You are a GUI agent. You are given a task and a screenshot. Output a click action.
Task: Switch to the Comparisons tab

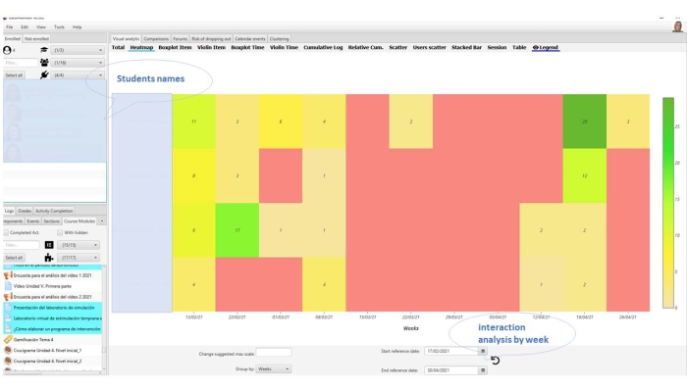pyautogui.click(x=156, y=38)
